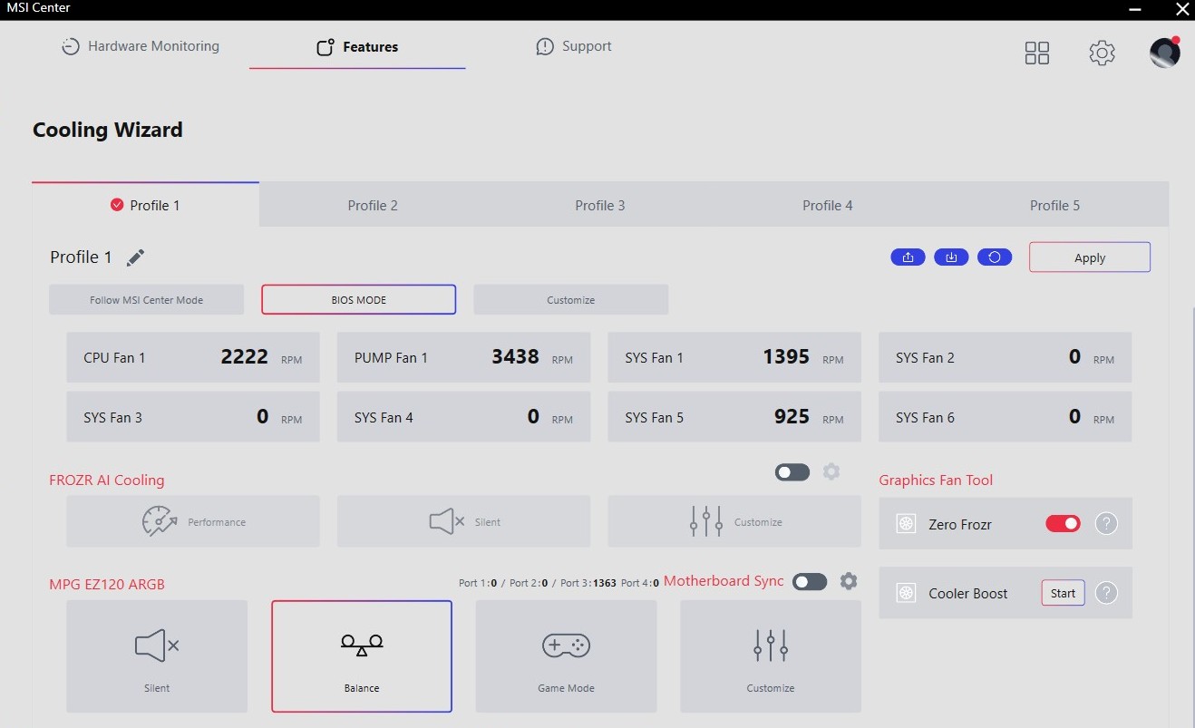
Task: Start Cooler Boost
Action: [1063, 593]
